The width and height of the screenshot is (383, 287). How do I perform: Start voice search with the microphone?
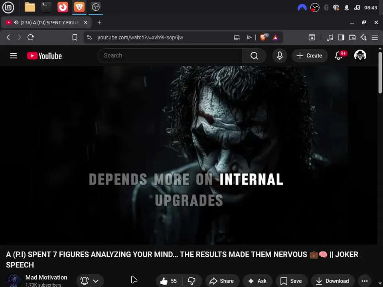[x=280, y=56]
